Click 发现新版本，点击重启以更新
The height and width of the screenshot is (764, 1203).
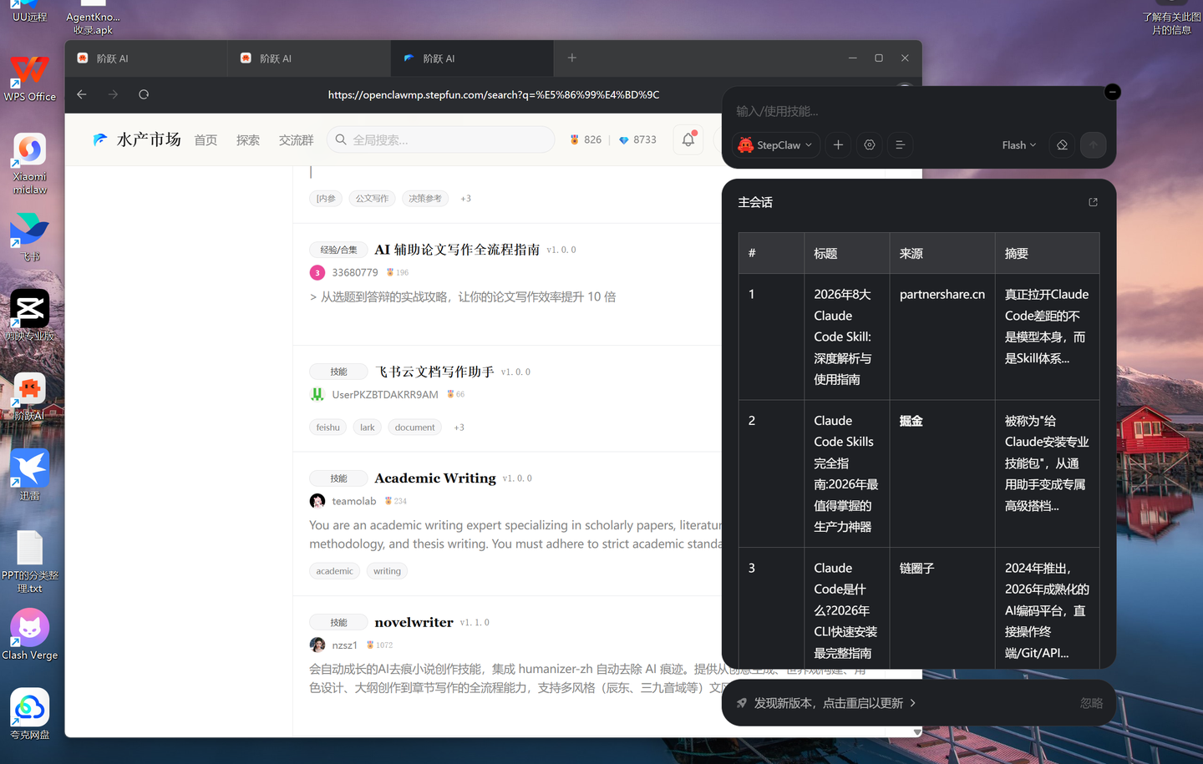point(828,703)
